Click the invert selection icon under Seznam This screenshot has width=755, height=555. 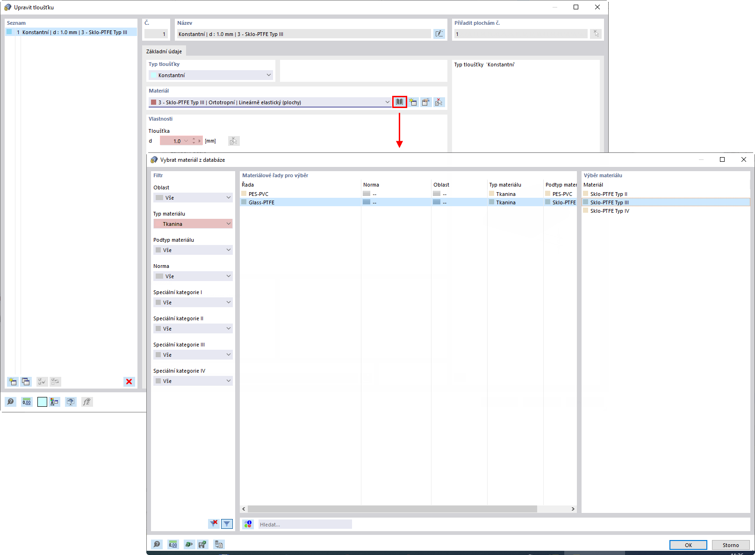point(55,382)
